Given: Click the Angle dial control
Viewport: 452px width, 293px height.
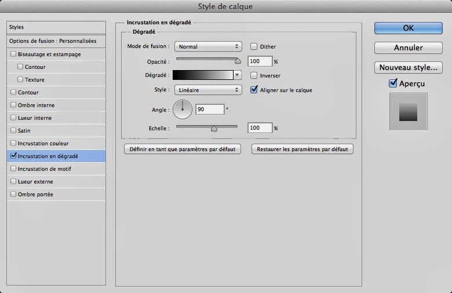Looking at the screenshot, I should coord(183,109).
